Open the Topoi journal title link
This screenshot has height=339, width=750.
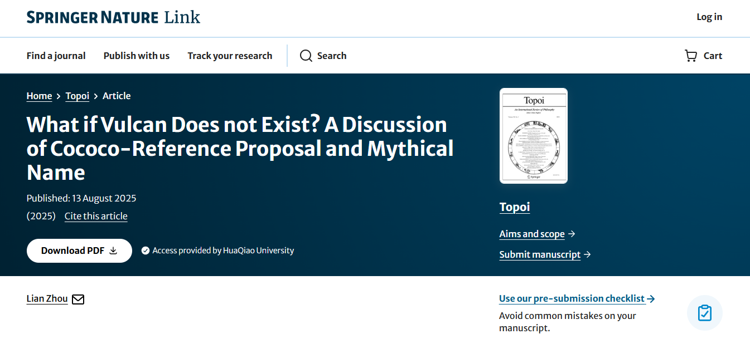514,207
